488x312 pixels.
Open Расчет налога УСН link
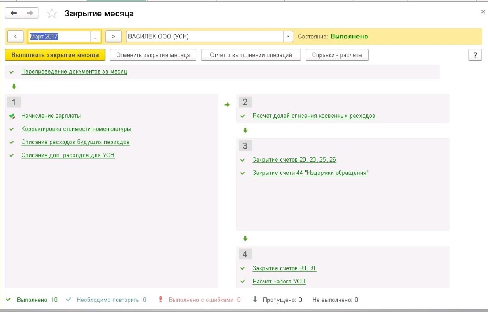[x=279, y=281]
